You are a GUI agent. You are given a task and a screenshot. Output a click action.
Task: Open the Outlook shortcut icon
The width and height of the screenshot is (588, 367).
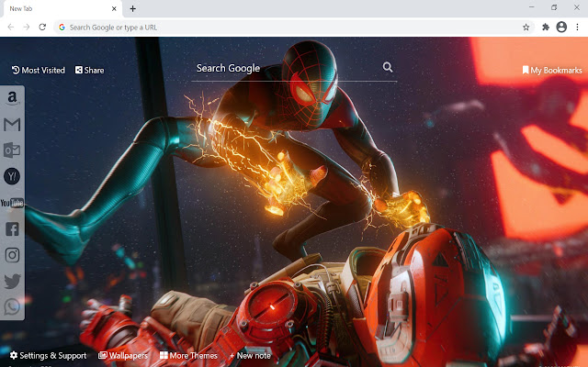[x=12, y=150]
